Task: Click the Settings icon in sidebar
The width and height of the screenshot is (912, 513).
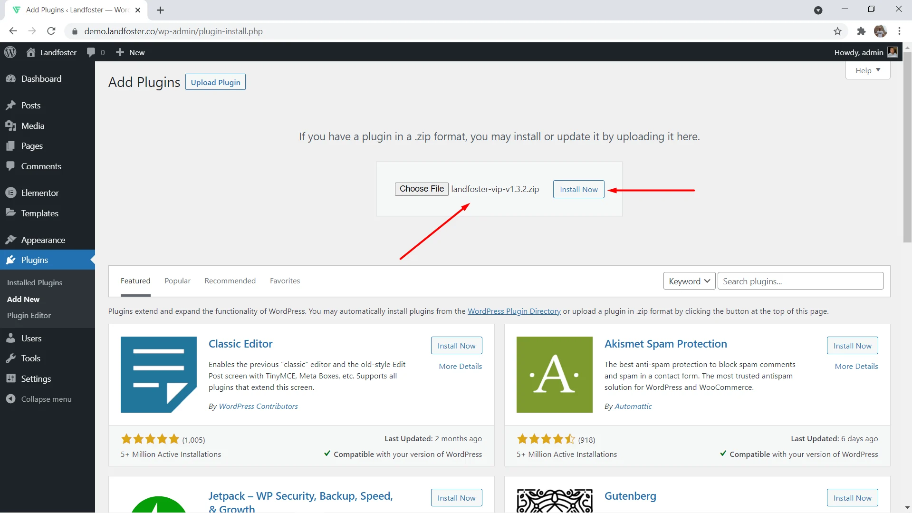Action: [10, 379]
